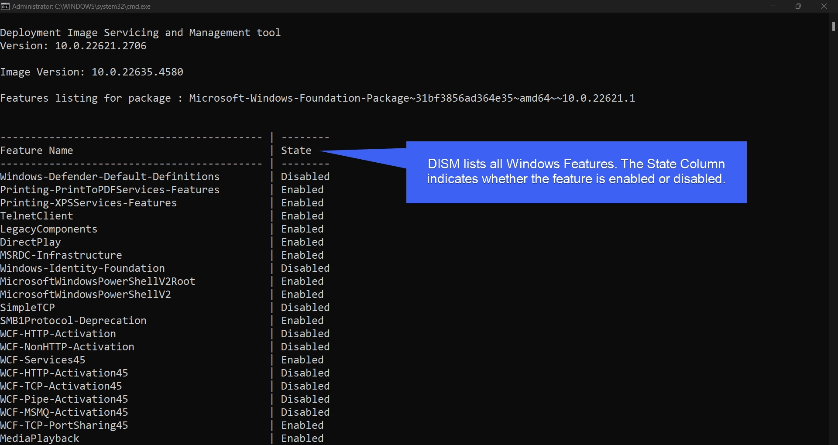Click the 'Version: 10.0.22621.2706' line
The image size is (838, 445).
[x=73, y=46]
